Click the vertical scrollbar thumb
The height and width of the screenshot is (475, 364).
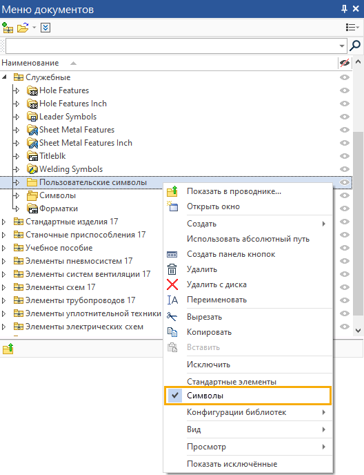[x=358, y=226]
